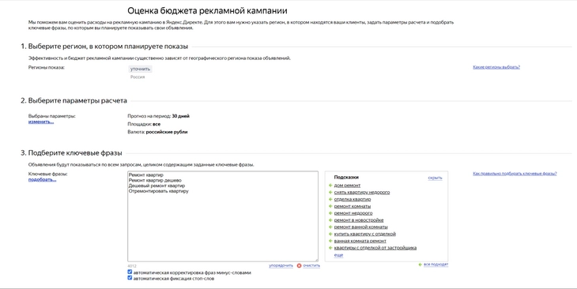Image resolution: width=577 pixels, height=289 pixels.
Task: Click the green arrow beside 'ванная комната ремонт'
Action: coord(330,241)
